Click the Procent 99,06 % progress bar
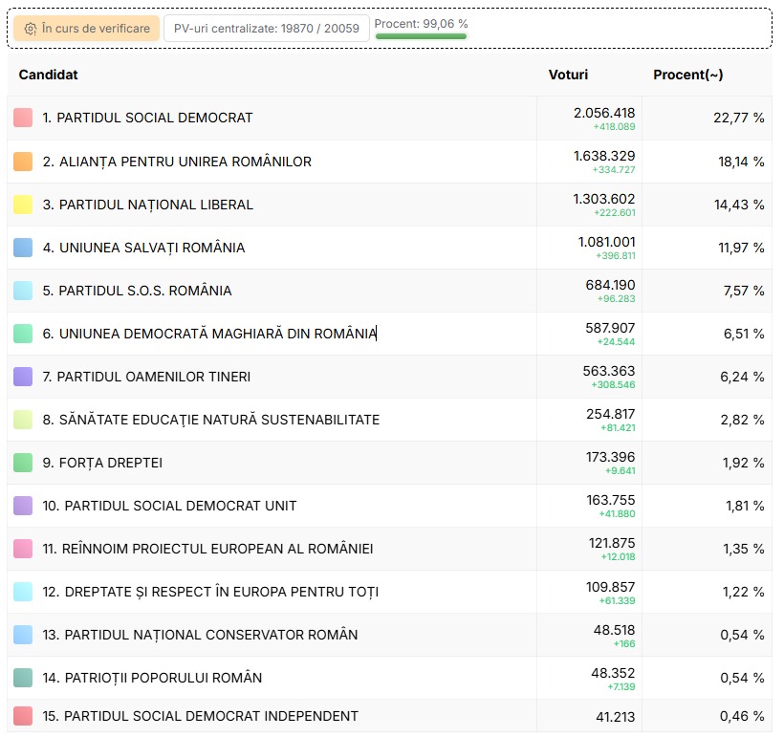This screenshot has height=737, width=784. click(x=421, y=36)
